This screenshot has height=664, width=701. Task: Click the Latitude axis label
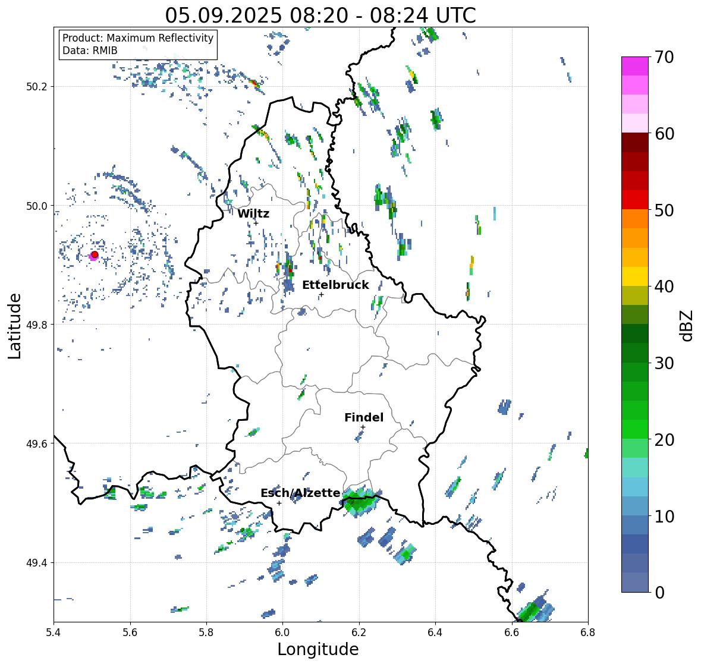(14, 326)
